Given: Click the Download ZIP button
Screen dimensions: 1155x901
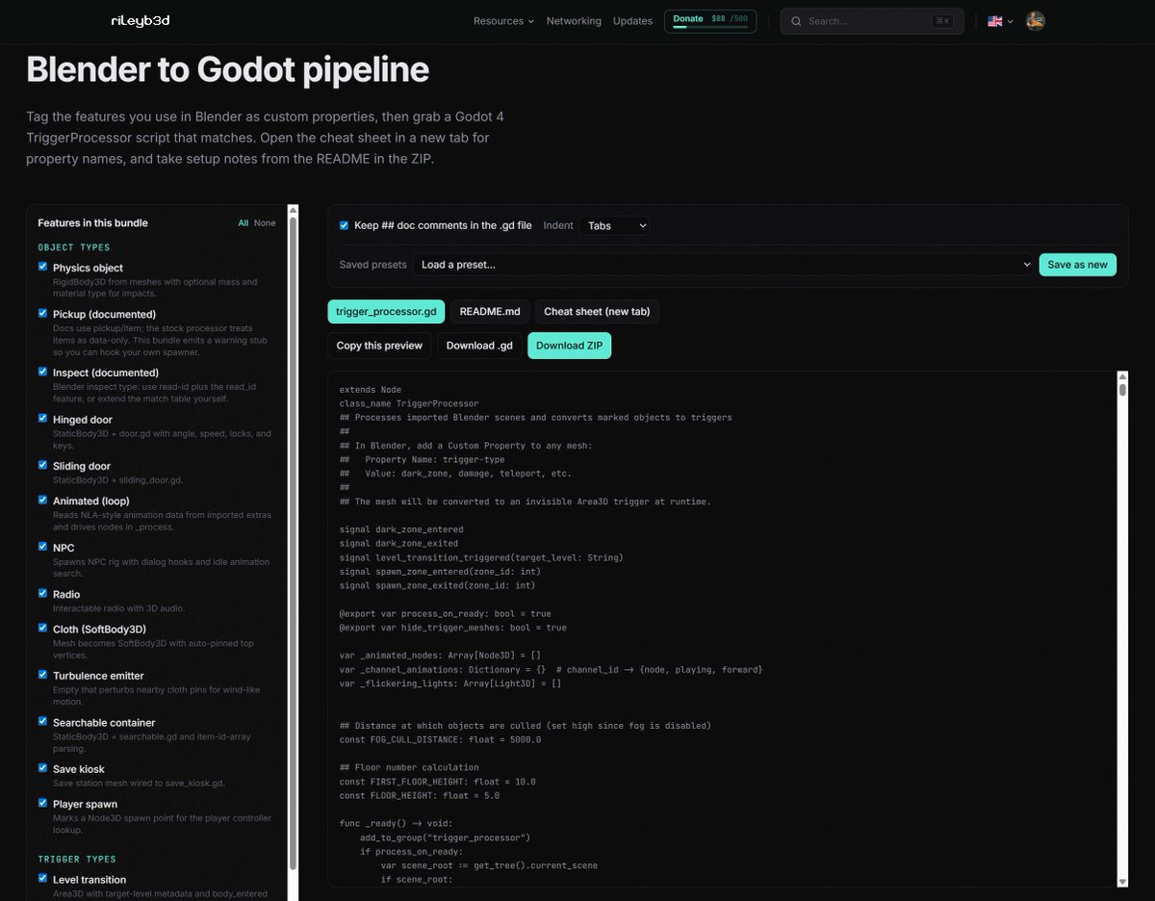Looking at the screenshot, I should [569, 346].
